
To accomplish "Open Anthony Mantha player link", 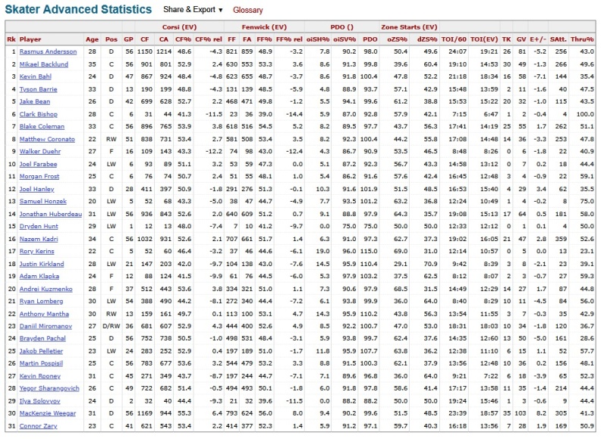I will click(44, 314).
